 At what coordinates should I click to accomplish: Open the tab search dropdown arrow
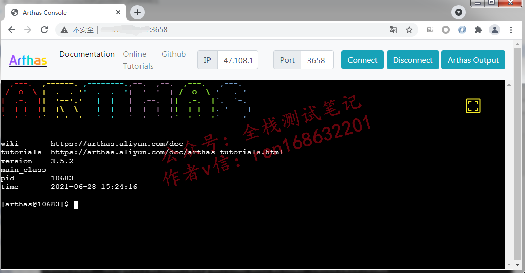[459, 12]
